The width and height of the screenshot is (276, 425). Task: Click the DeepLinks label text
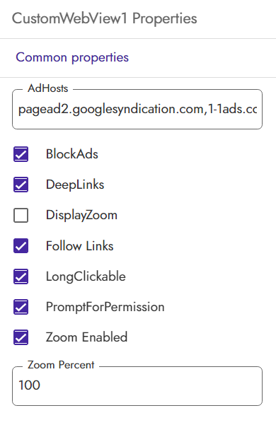pyautogui.click(x=75, y=185)
